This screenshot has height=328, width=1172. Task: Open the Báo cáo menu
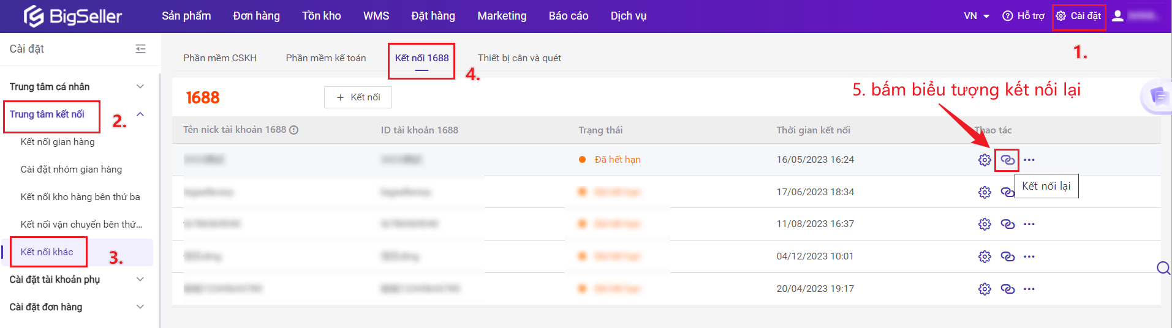(x=569, y=16)
